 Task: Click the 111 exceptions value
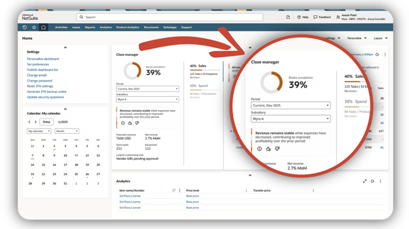[148, 149]
